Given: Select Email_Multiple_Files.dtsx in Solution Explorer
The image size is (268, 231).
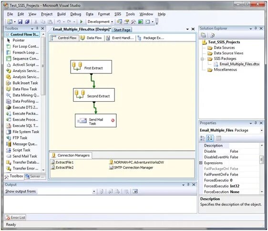Looking at the screenshot, I should [x=237, y=64].
